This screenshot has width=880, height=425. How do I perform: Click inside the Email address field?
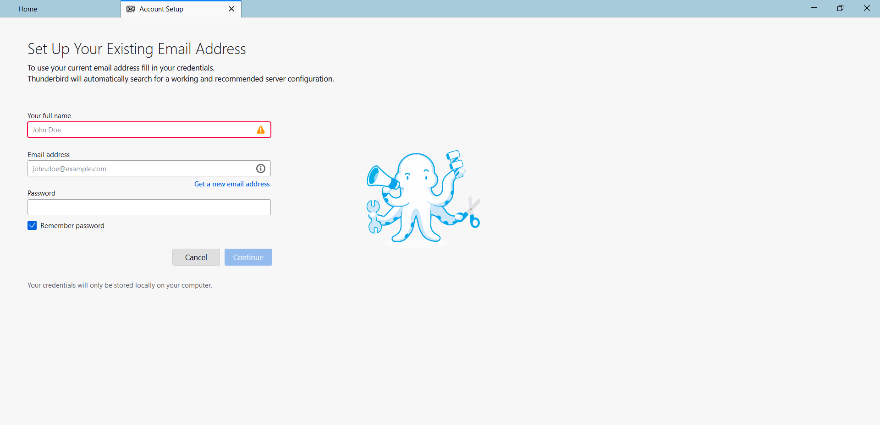(137, 169)
